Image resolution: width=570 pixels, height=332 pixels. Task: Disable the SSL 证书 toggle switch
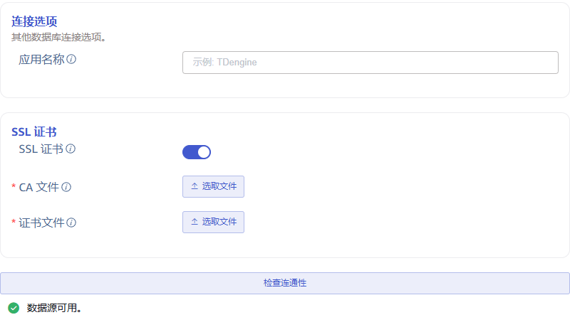(x=197, y=151)
